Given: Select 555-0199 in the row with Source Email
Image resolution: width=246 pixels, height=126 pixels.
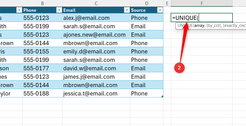Looking at the screenshot, I should tap(42, 26).
